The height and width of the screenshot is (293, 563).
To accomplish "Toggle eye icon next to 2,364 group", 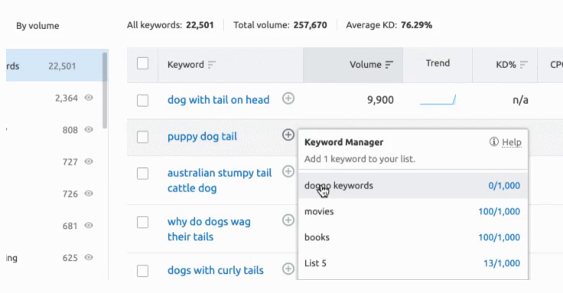I will click(89, 98).
